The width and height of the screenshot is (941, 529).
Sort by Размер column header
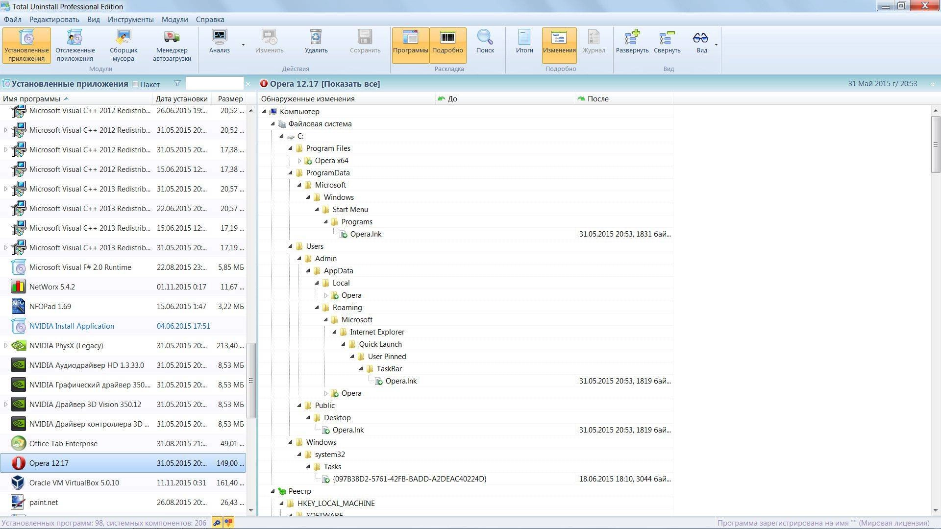click(x=230, y=99)
